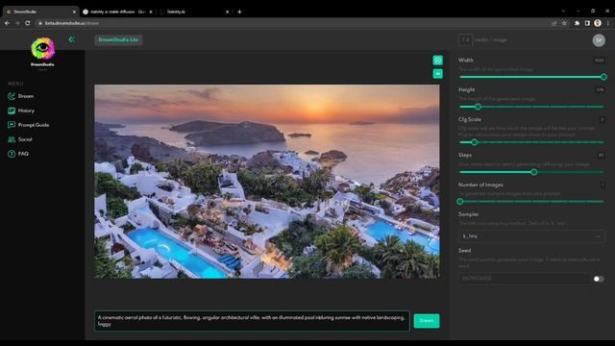Click the FAQ question mark icon
Image resolution: width=615 pixels, height=346 pixels.
12,154
